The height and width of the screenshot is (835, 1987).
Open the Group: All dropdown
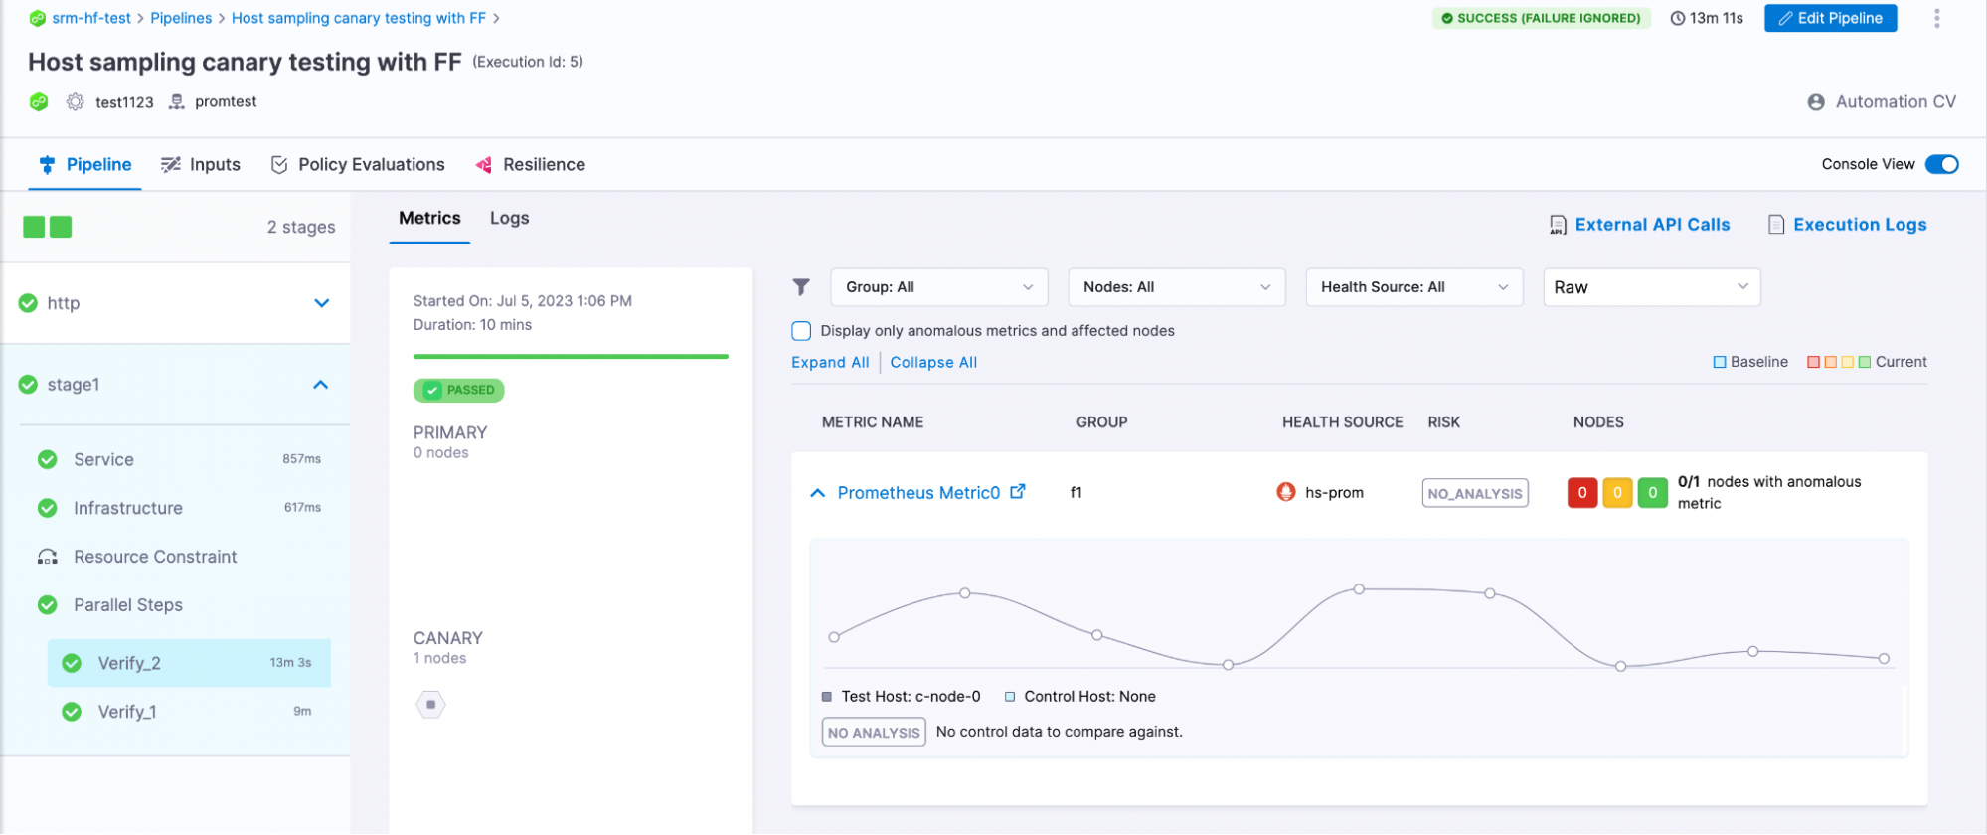938,287
